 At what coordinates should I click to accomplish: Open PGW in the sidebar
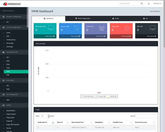(8, 64)
